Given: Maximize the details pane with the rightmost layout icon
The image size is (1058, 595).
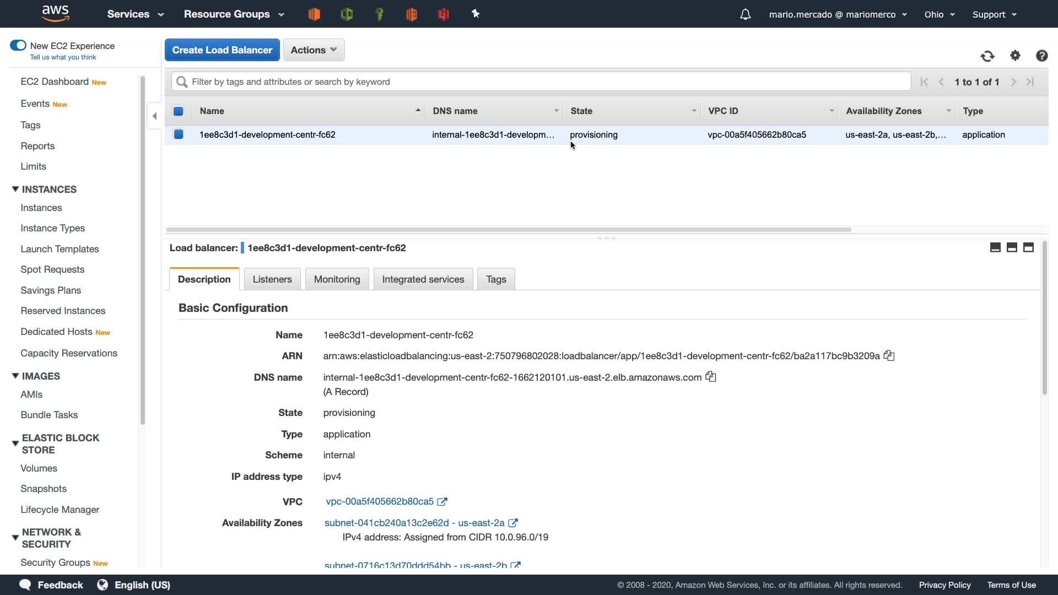Looking at the screenshot, I should [x=1028, y=247].
